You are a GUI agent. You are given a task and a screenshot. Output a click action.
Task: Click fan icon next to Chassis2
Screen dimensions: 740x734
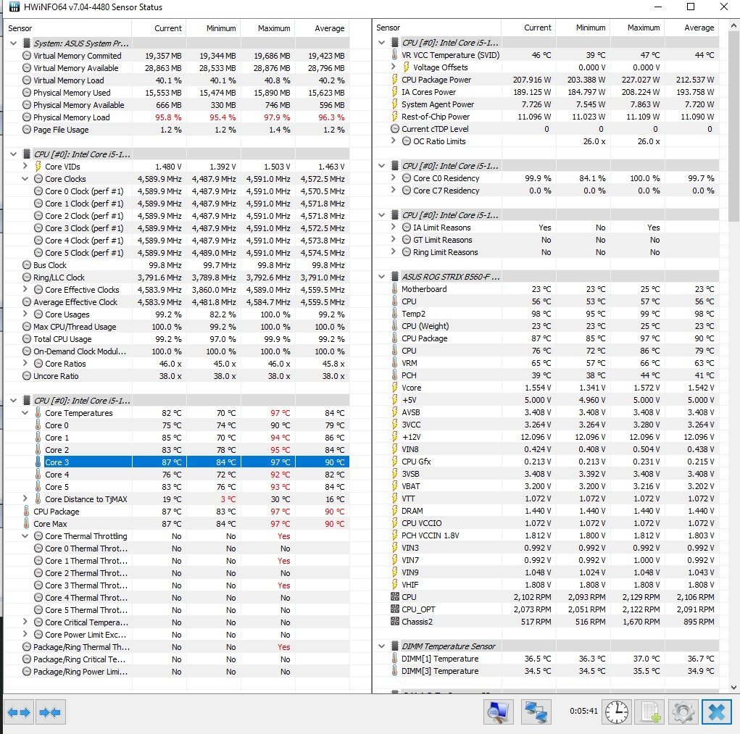coord(395,621)
